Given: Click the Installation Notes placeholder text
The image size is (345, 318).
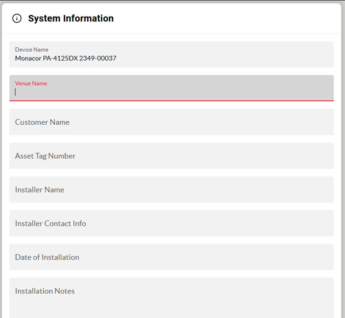Looking at the screenshot, I should [45, 291].
